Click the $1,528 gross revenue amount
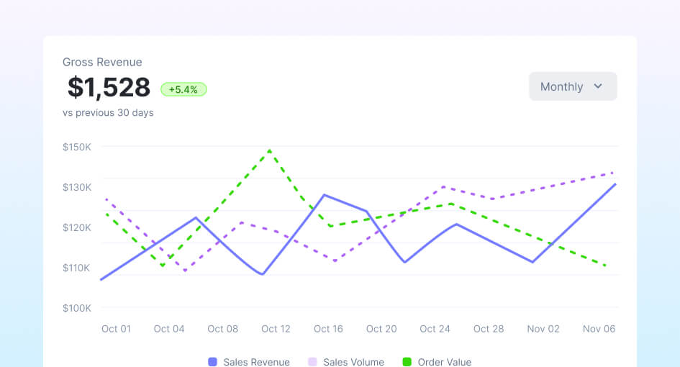This screenshot has height=367, width=680. click(109, 87)
